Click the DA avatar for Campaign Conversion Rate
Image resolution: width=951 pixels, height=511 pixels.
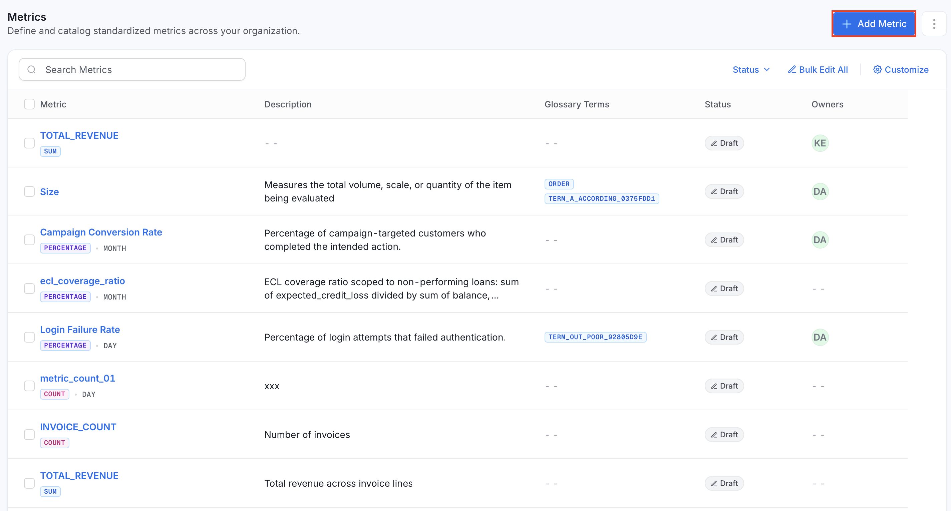point(820,240)
